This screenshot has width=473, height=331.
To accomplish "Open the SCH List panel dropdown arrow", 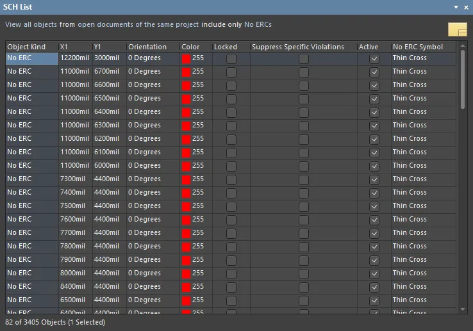I will tap(456, 7).
